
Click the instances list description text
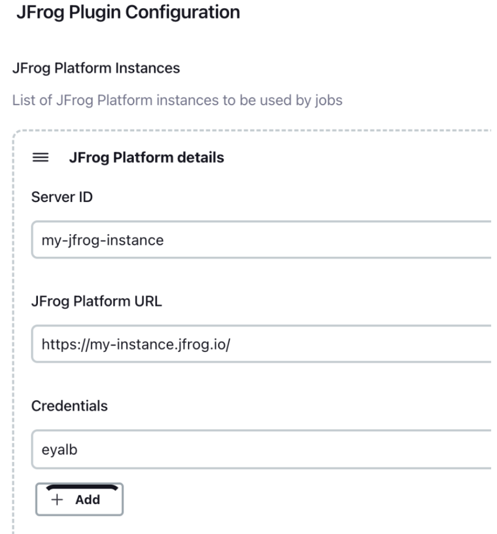coord(177,100)
